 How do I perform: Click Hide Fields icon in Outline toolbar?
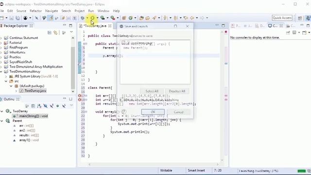click(45, 106)
